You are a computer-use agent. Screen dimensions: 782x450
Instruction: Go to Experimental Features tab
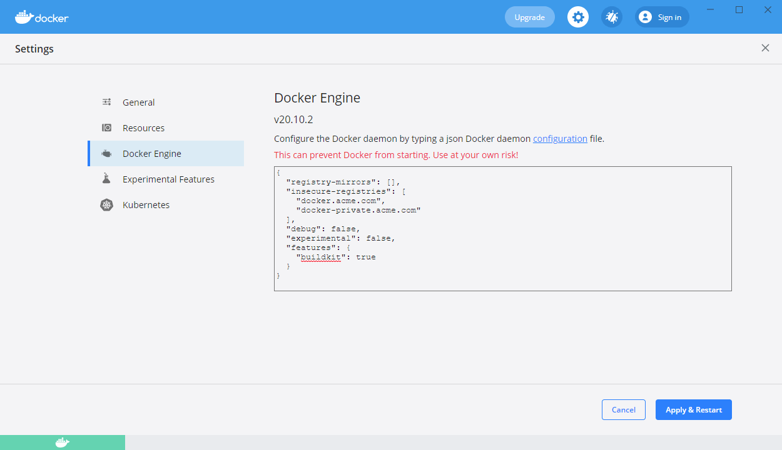coord(166,179)
